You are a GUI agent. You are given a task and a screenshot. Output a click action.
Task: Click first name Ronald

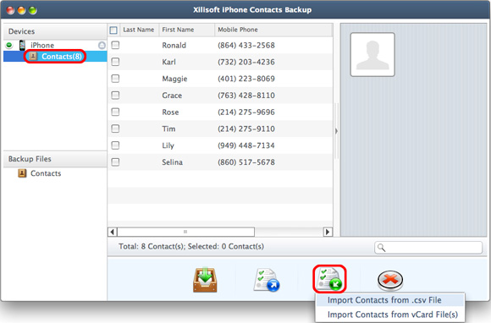[174, 46]
